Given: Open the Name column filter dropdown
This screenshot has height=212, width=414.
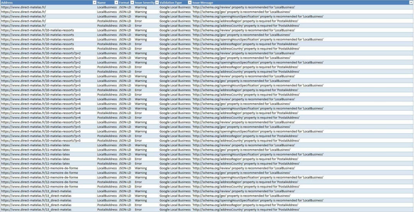Looking at the screenshot, I should pos(116,3).
